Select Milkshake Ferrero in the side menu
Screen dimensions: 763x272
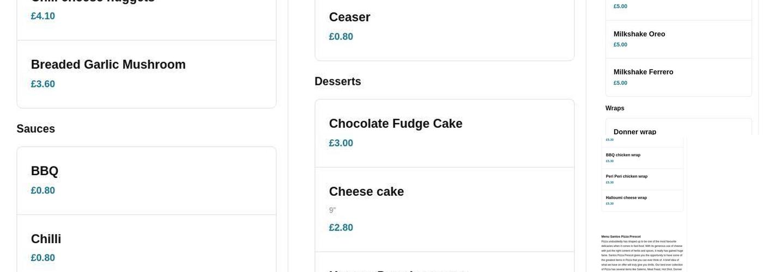[x=643, y=72]
